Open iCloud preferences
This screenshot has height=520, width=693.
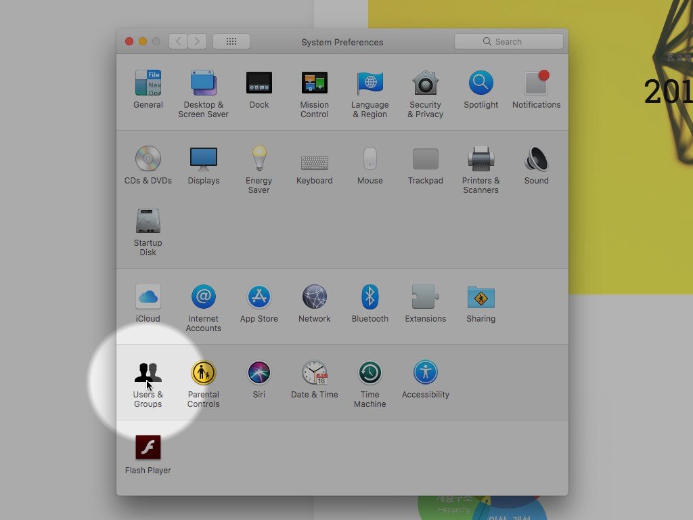pos(148,297)
